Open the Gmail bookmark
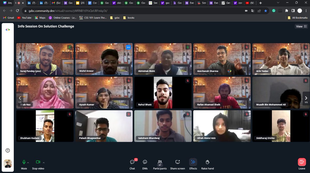The height and width of the screenshot is (173, 310). click(9, 18)
